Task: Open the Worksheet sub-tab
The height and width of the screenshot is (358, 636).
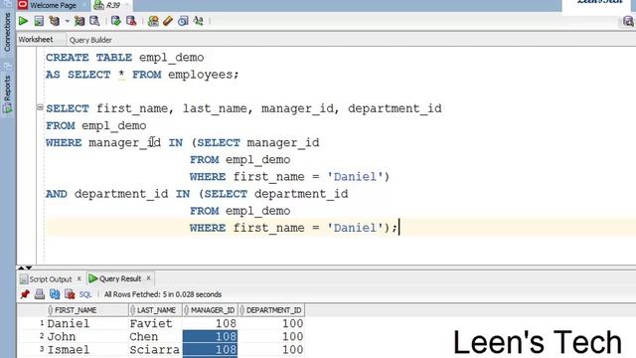Action: (x=36, y=40)
